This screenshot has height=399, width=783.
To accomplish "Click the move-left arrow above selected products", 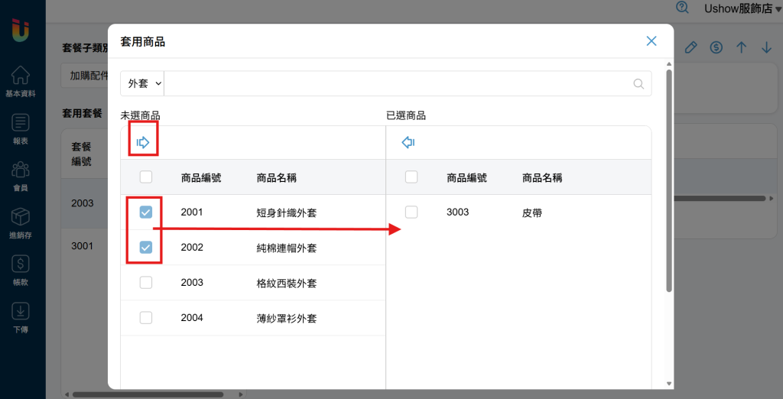I will click(x=408, y=143).
